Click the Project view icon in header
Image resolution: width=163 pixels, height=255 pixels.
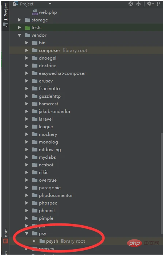(16, 4)
